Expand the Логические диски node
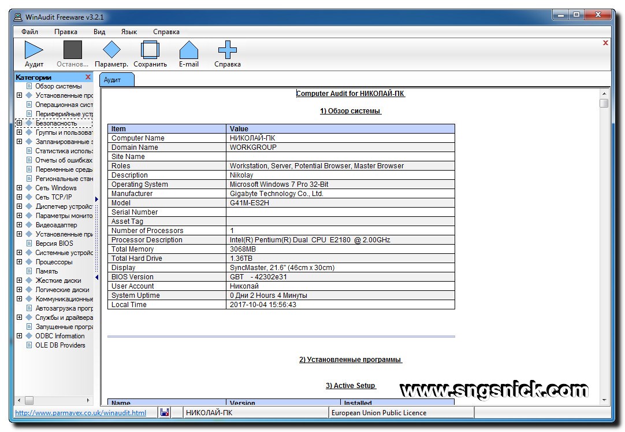 (x=19, y=290)
